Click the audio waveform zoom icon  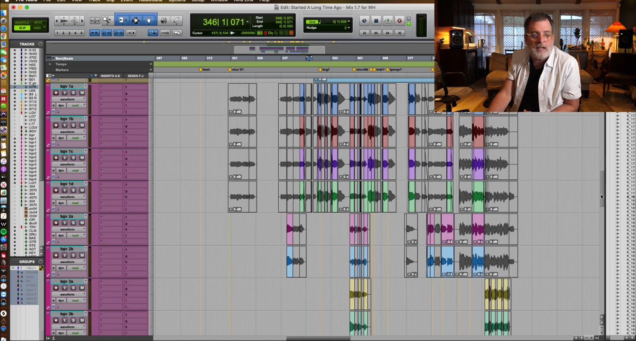pos(64,21)
